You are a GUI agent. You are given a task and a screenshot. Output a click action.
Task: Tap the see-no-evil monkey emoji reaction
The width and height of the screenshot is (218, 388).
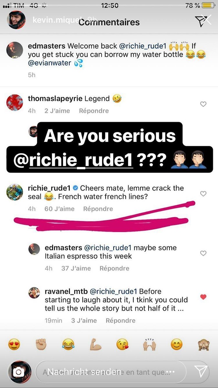click(x=203, y=344)
